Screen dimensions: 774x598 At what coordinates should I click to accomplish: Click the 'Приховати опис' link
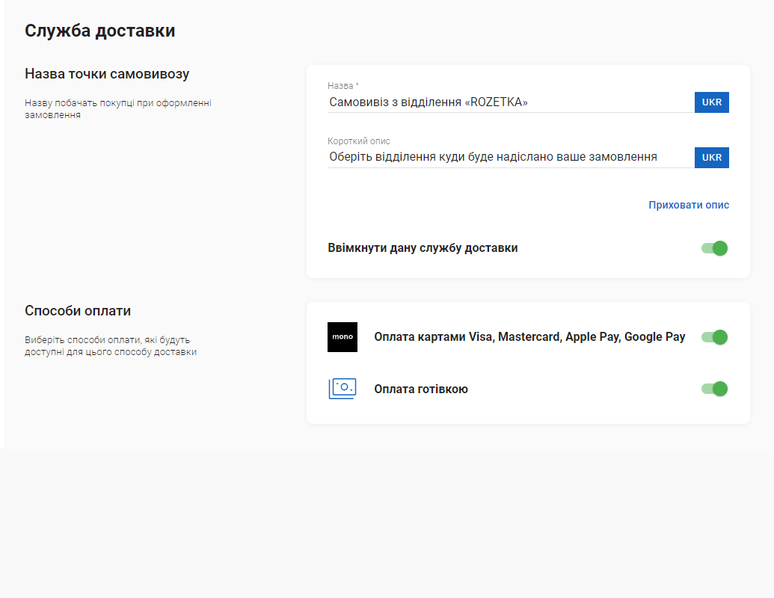689,205
